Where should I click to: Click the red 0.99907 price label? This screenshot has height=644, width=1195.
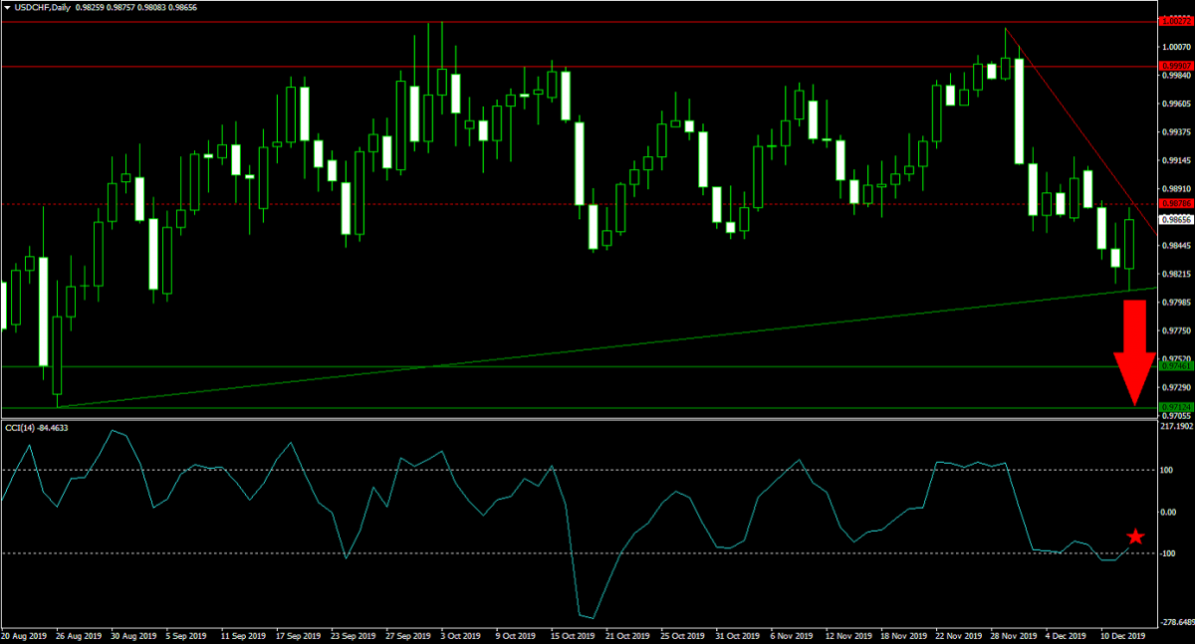pyautogui.click(x=1175, y=67)
